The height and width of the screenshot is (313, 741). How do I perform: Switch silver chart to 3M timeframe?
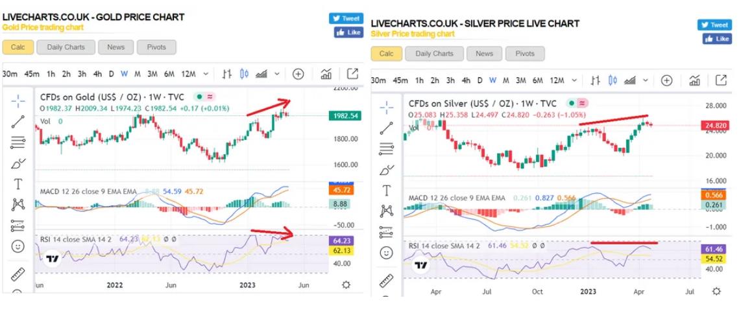coord(521,80)
